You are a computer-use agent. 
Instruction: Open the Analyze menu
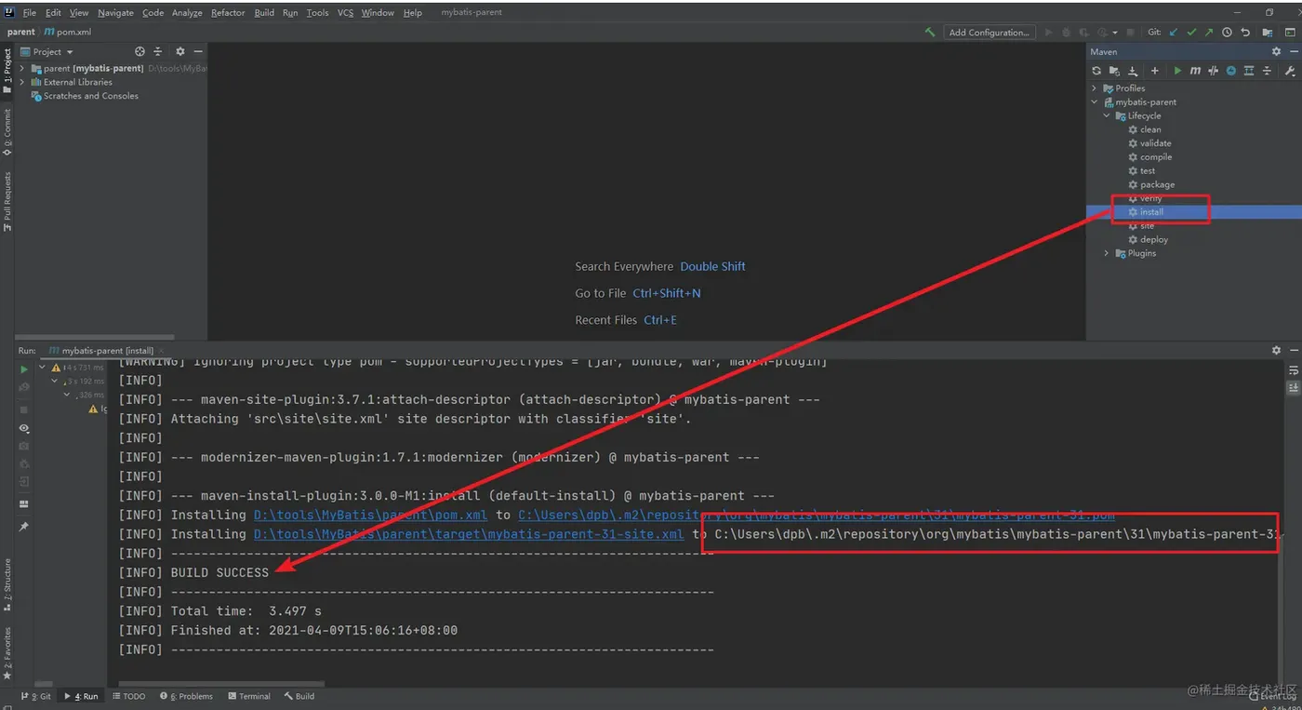pos(187,13)
